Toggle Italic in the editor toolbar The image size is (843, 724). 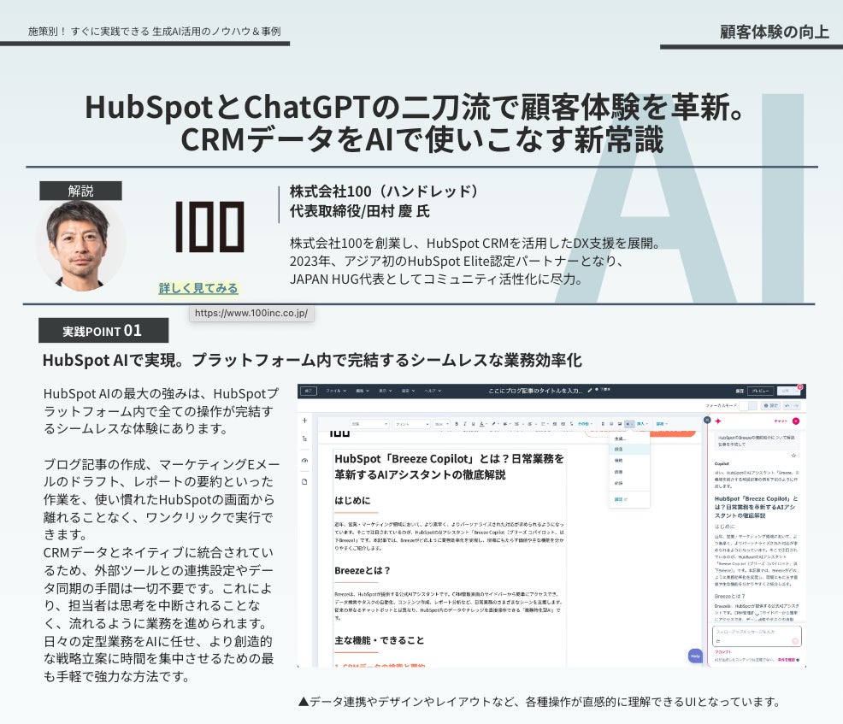(464, 424)
